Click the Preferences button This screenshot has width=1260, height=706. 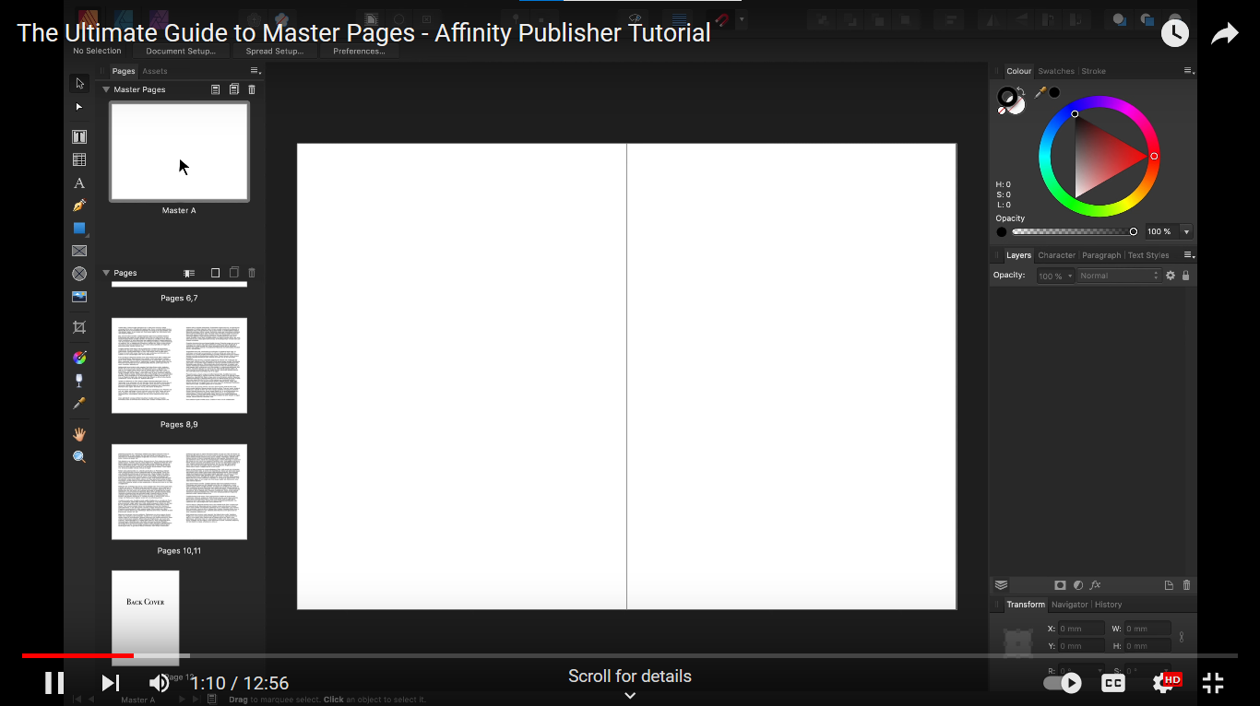359,51
